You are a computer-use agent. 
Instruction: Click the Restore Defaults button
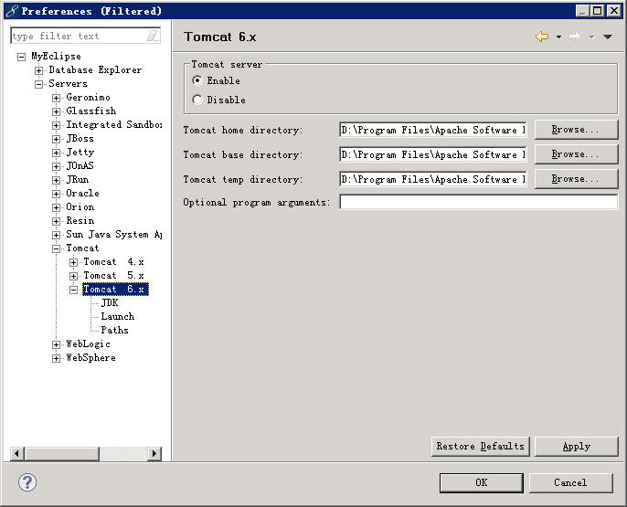(x=480, y=447)
